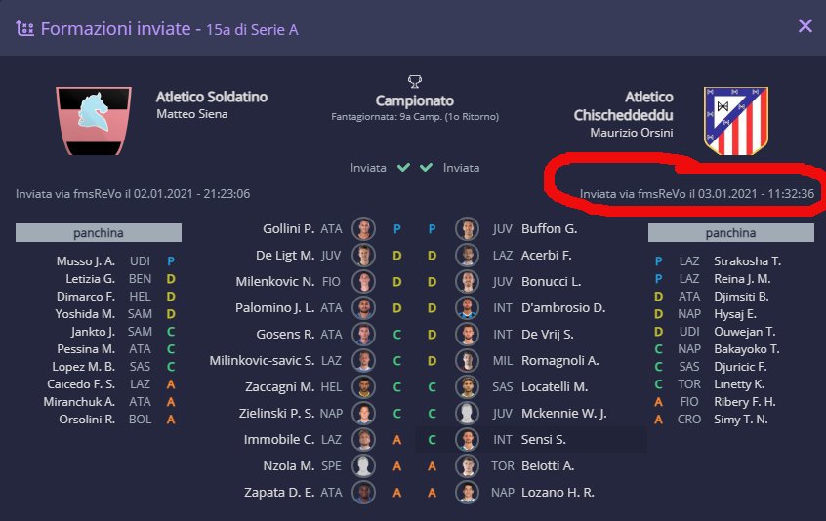Image resolution: width=826 pixels, height=521 pixels.
Task: Click the Atletico Chischededdu striped crest
Action: [732, 121]
